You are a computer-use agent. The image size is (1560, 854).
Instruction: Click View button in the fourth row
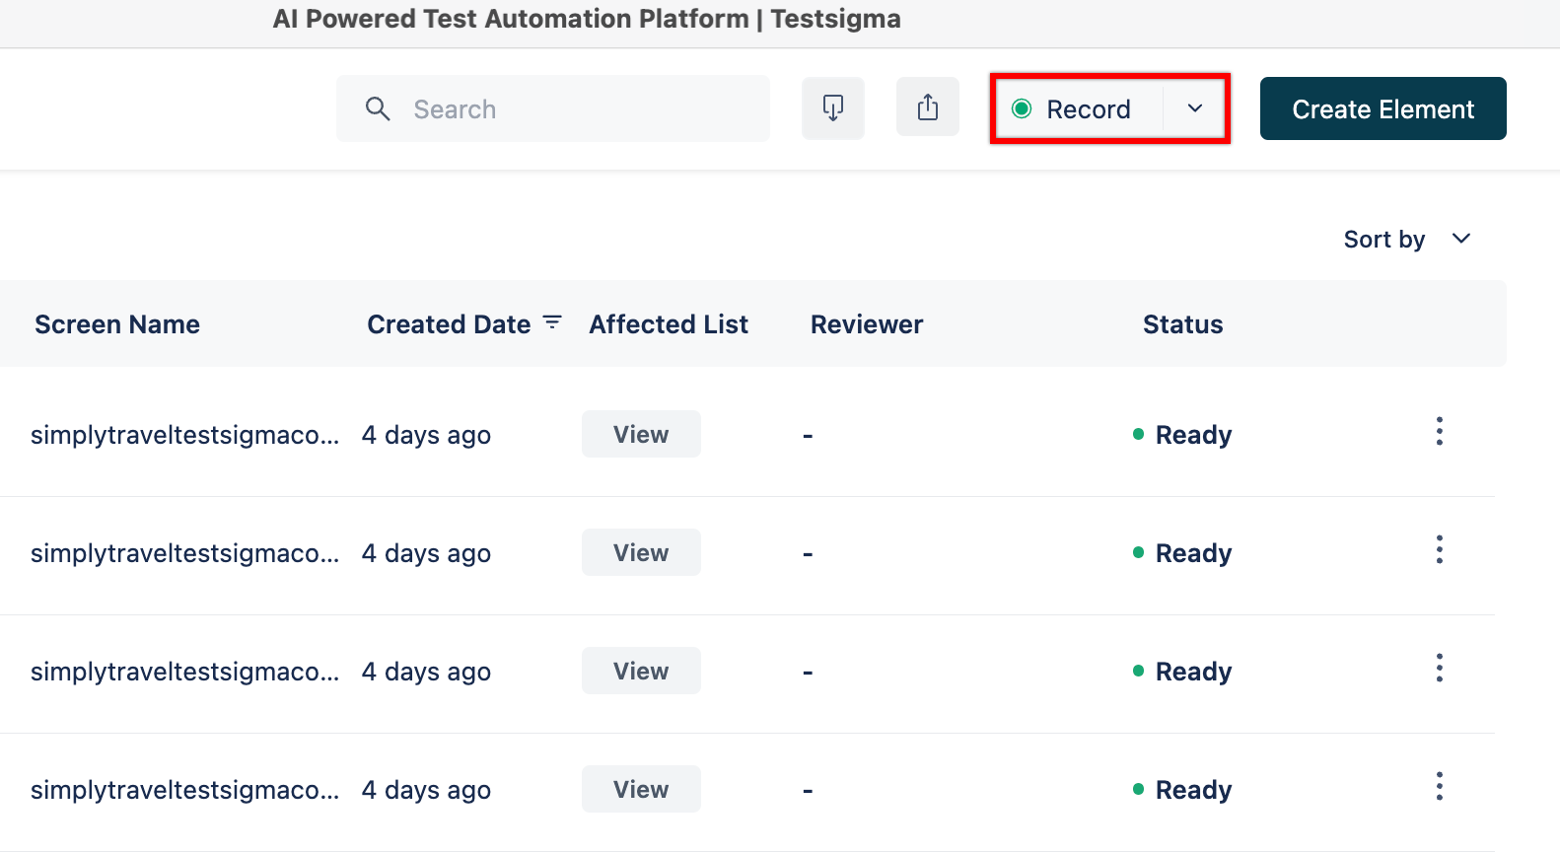[x=641, y=789]
